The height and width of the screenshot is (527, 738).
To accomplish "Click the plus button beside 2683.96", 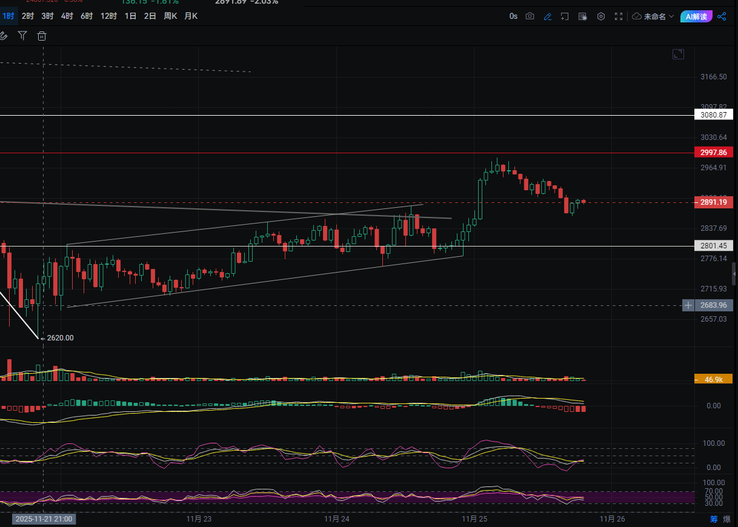I will 688,305.
